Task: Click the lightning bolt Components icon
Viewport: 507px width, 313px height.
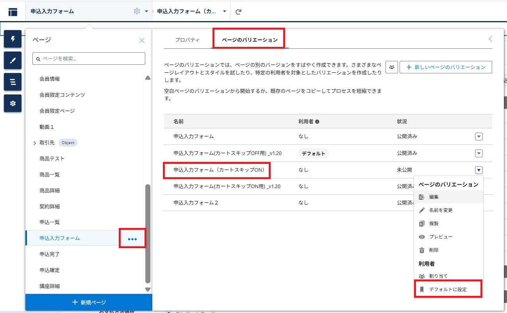Action: click(x=12, y=39)
